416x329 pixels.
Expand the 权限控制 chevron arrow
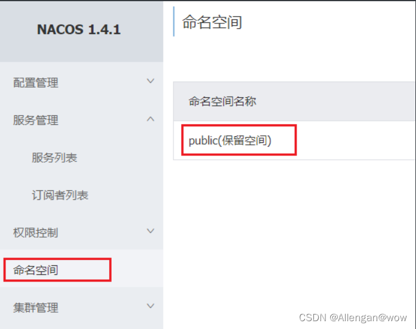(x=151, y=231)
